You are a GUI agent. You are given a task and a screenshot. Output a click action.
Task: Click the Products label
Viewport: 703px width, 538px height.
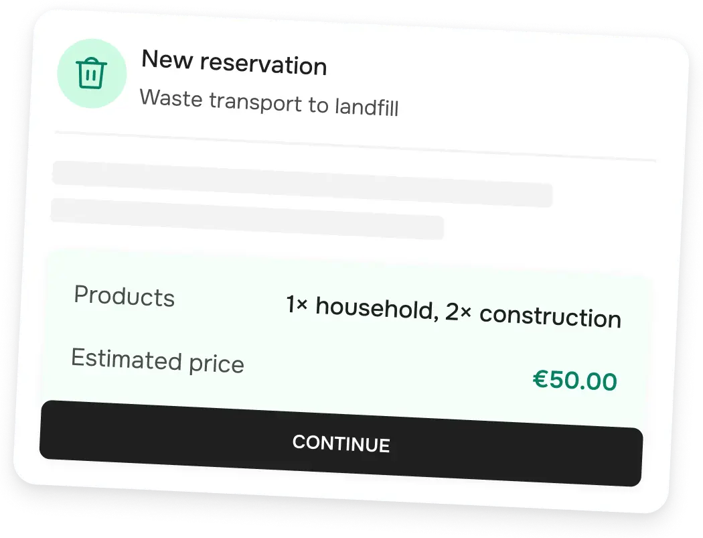(124, 296)
